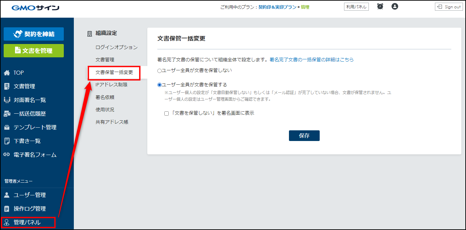Select ユーザー全員が文書を保管しない radio button
Screen dimensions: 466x230
click(x=159, y=71)
